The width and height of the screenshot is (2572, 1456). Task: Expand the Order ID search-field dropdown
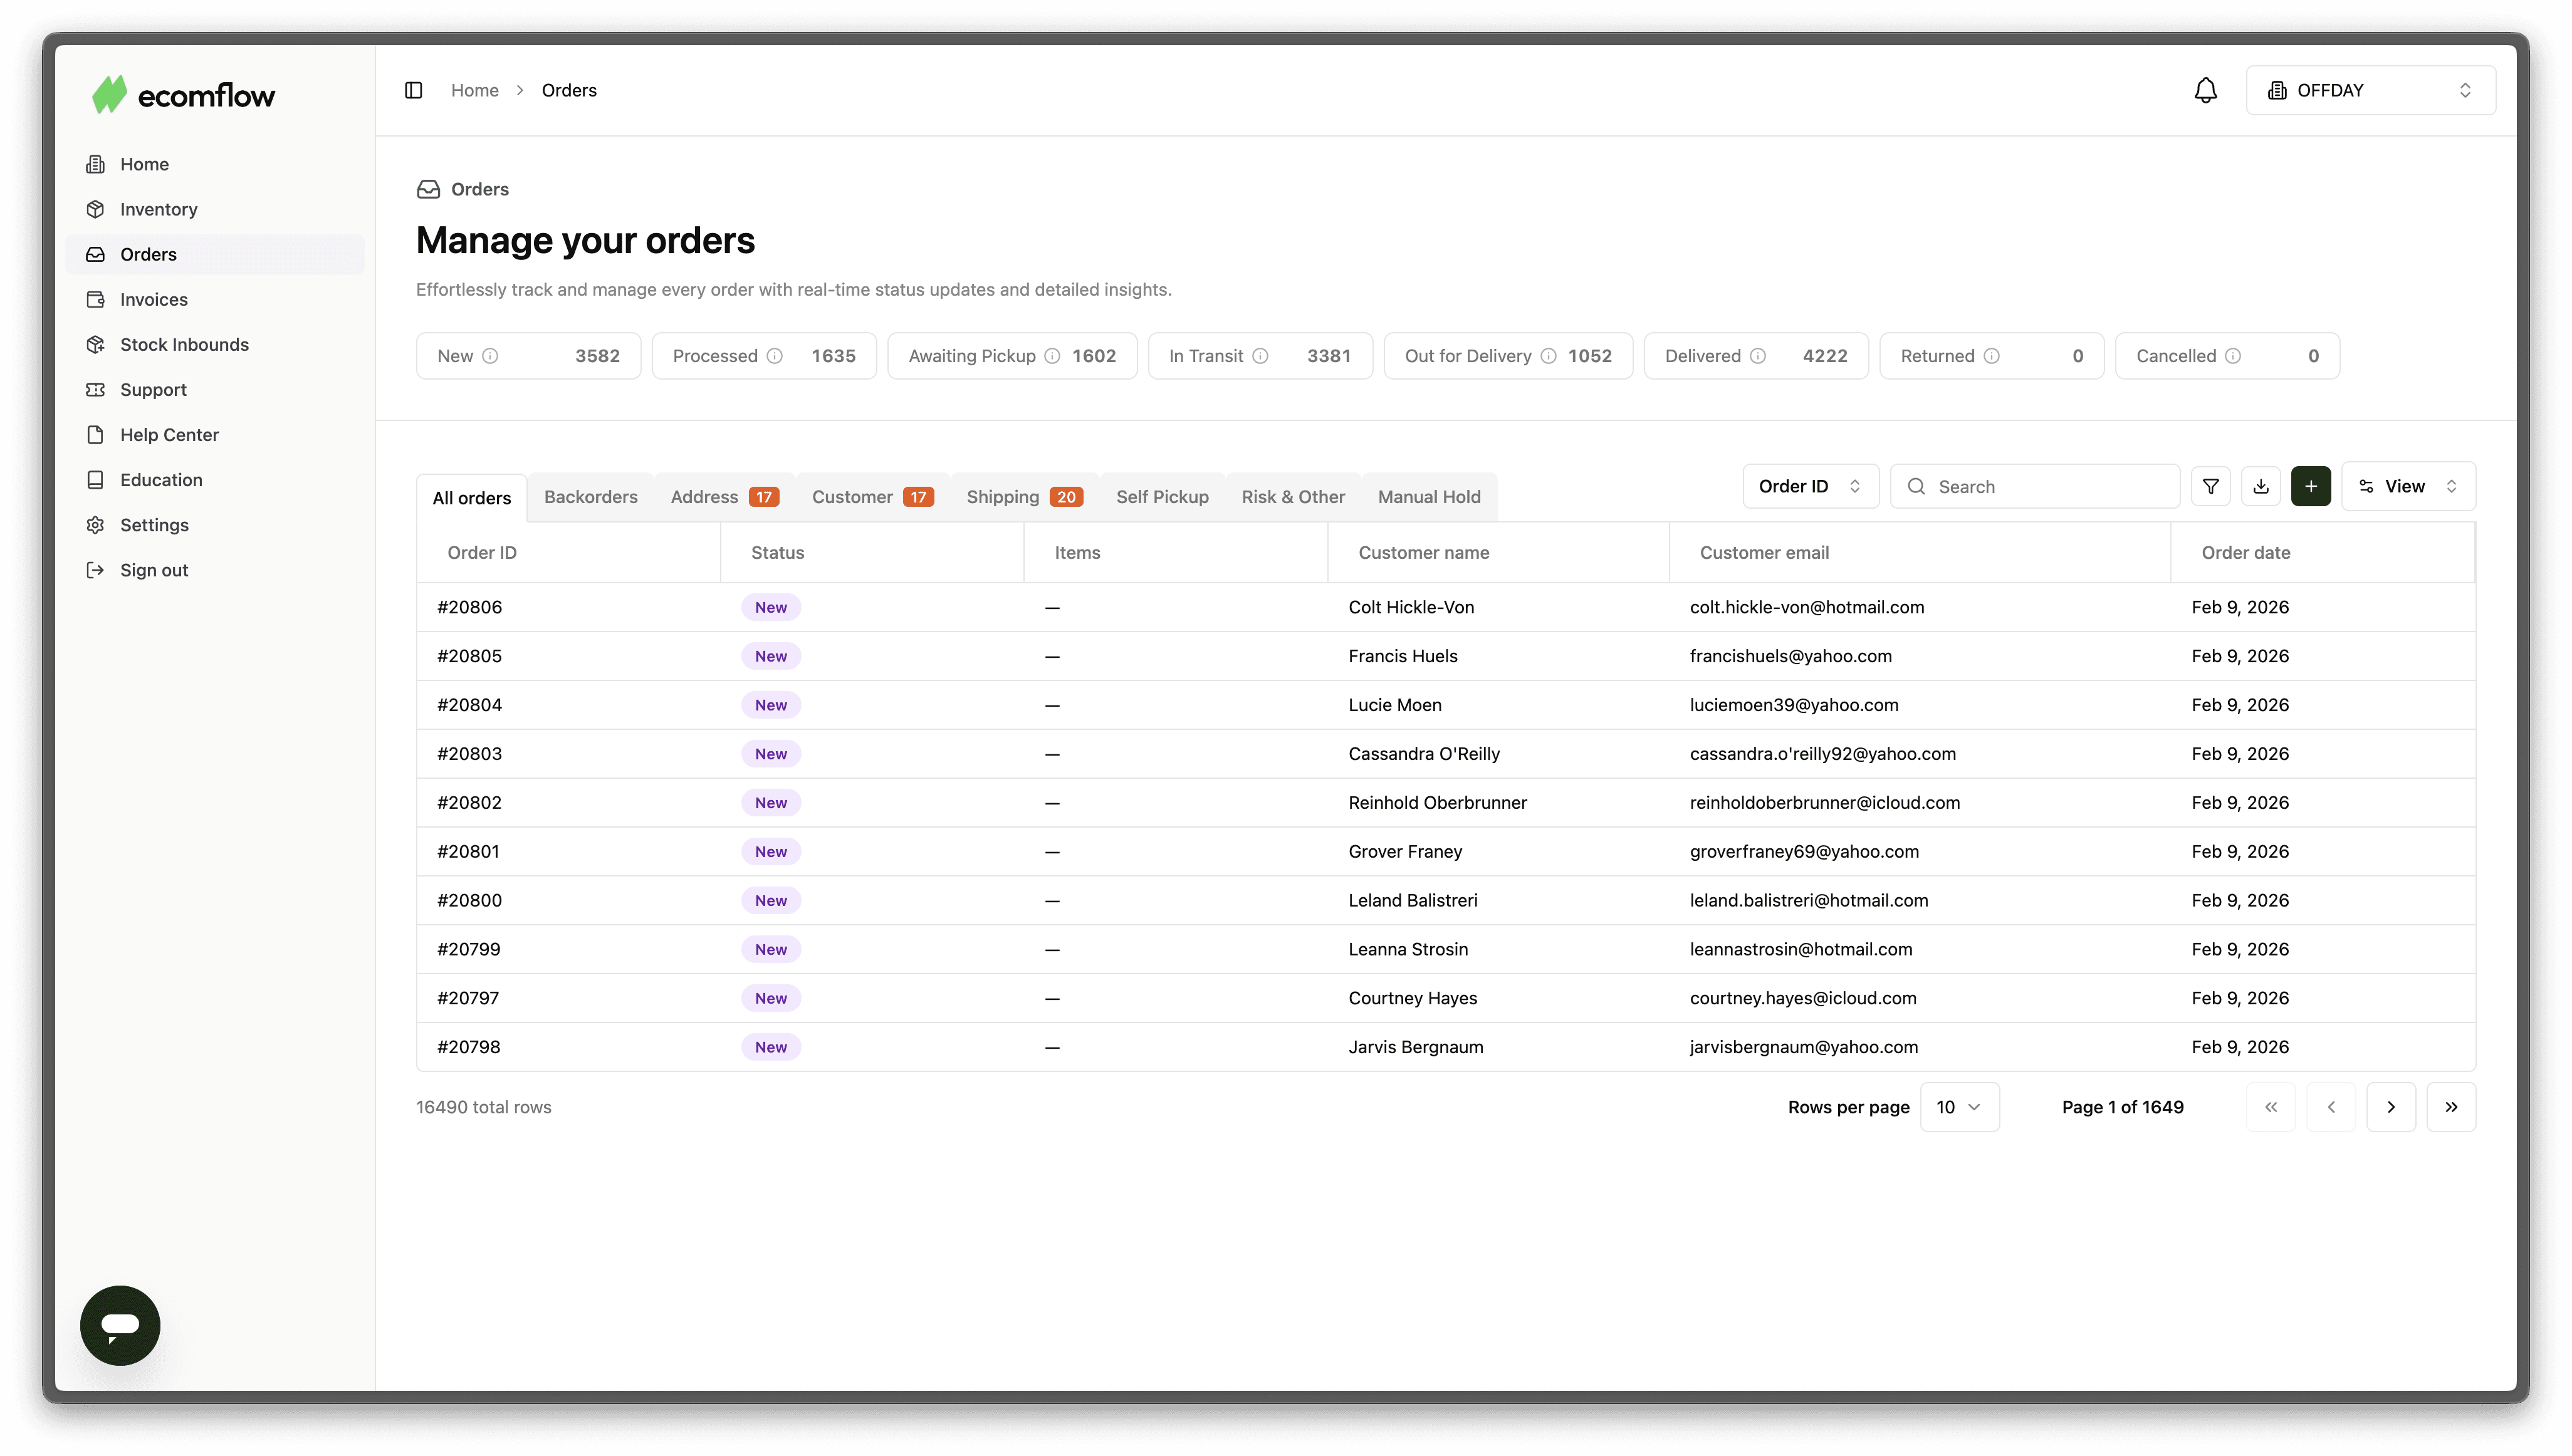[x=1809, y=487]
